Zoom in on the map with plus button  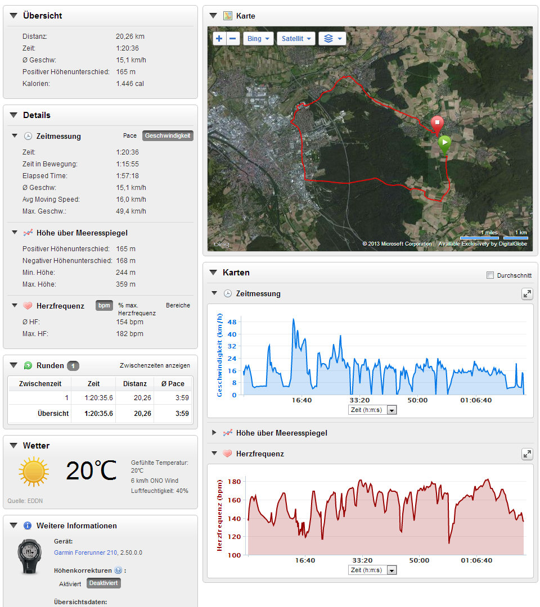click(219, 39)
